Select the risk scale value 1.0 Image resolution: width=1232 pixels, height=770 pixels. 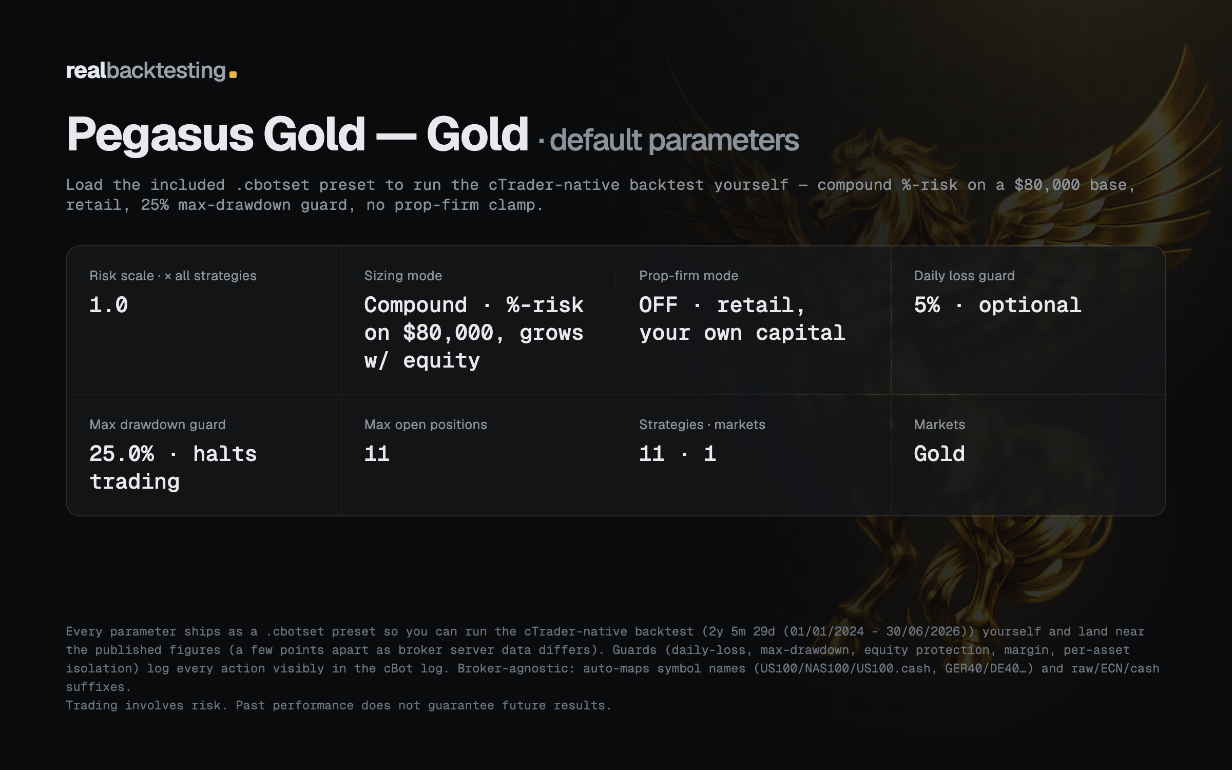[x=108, y=305]
